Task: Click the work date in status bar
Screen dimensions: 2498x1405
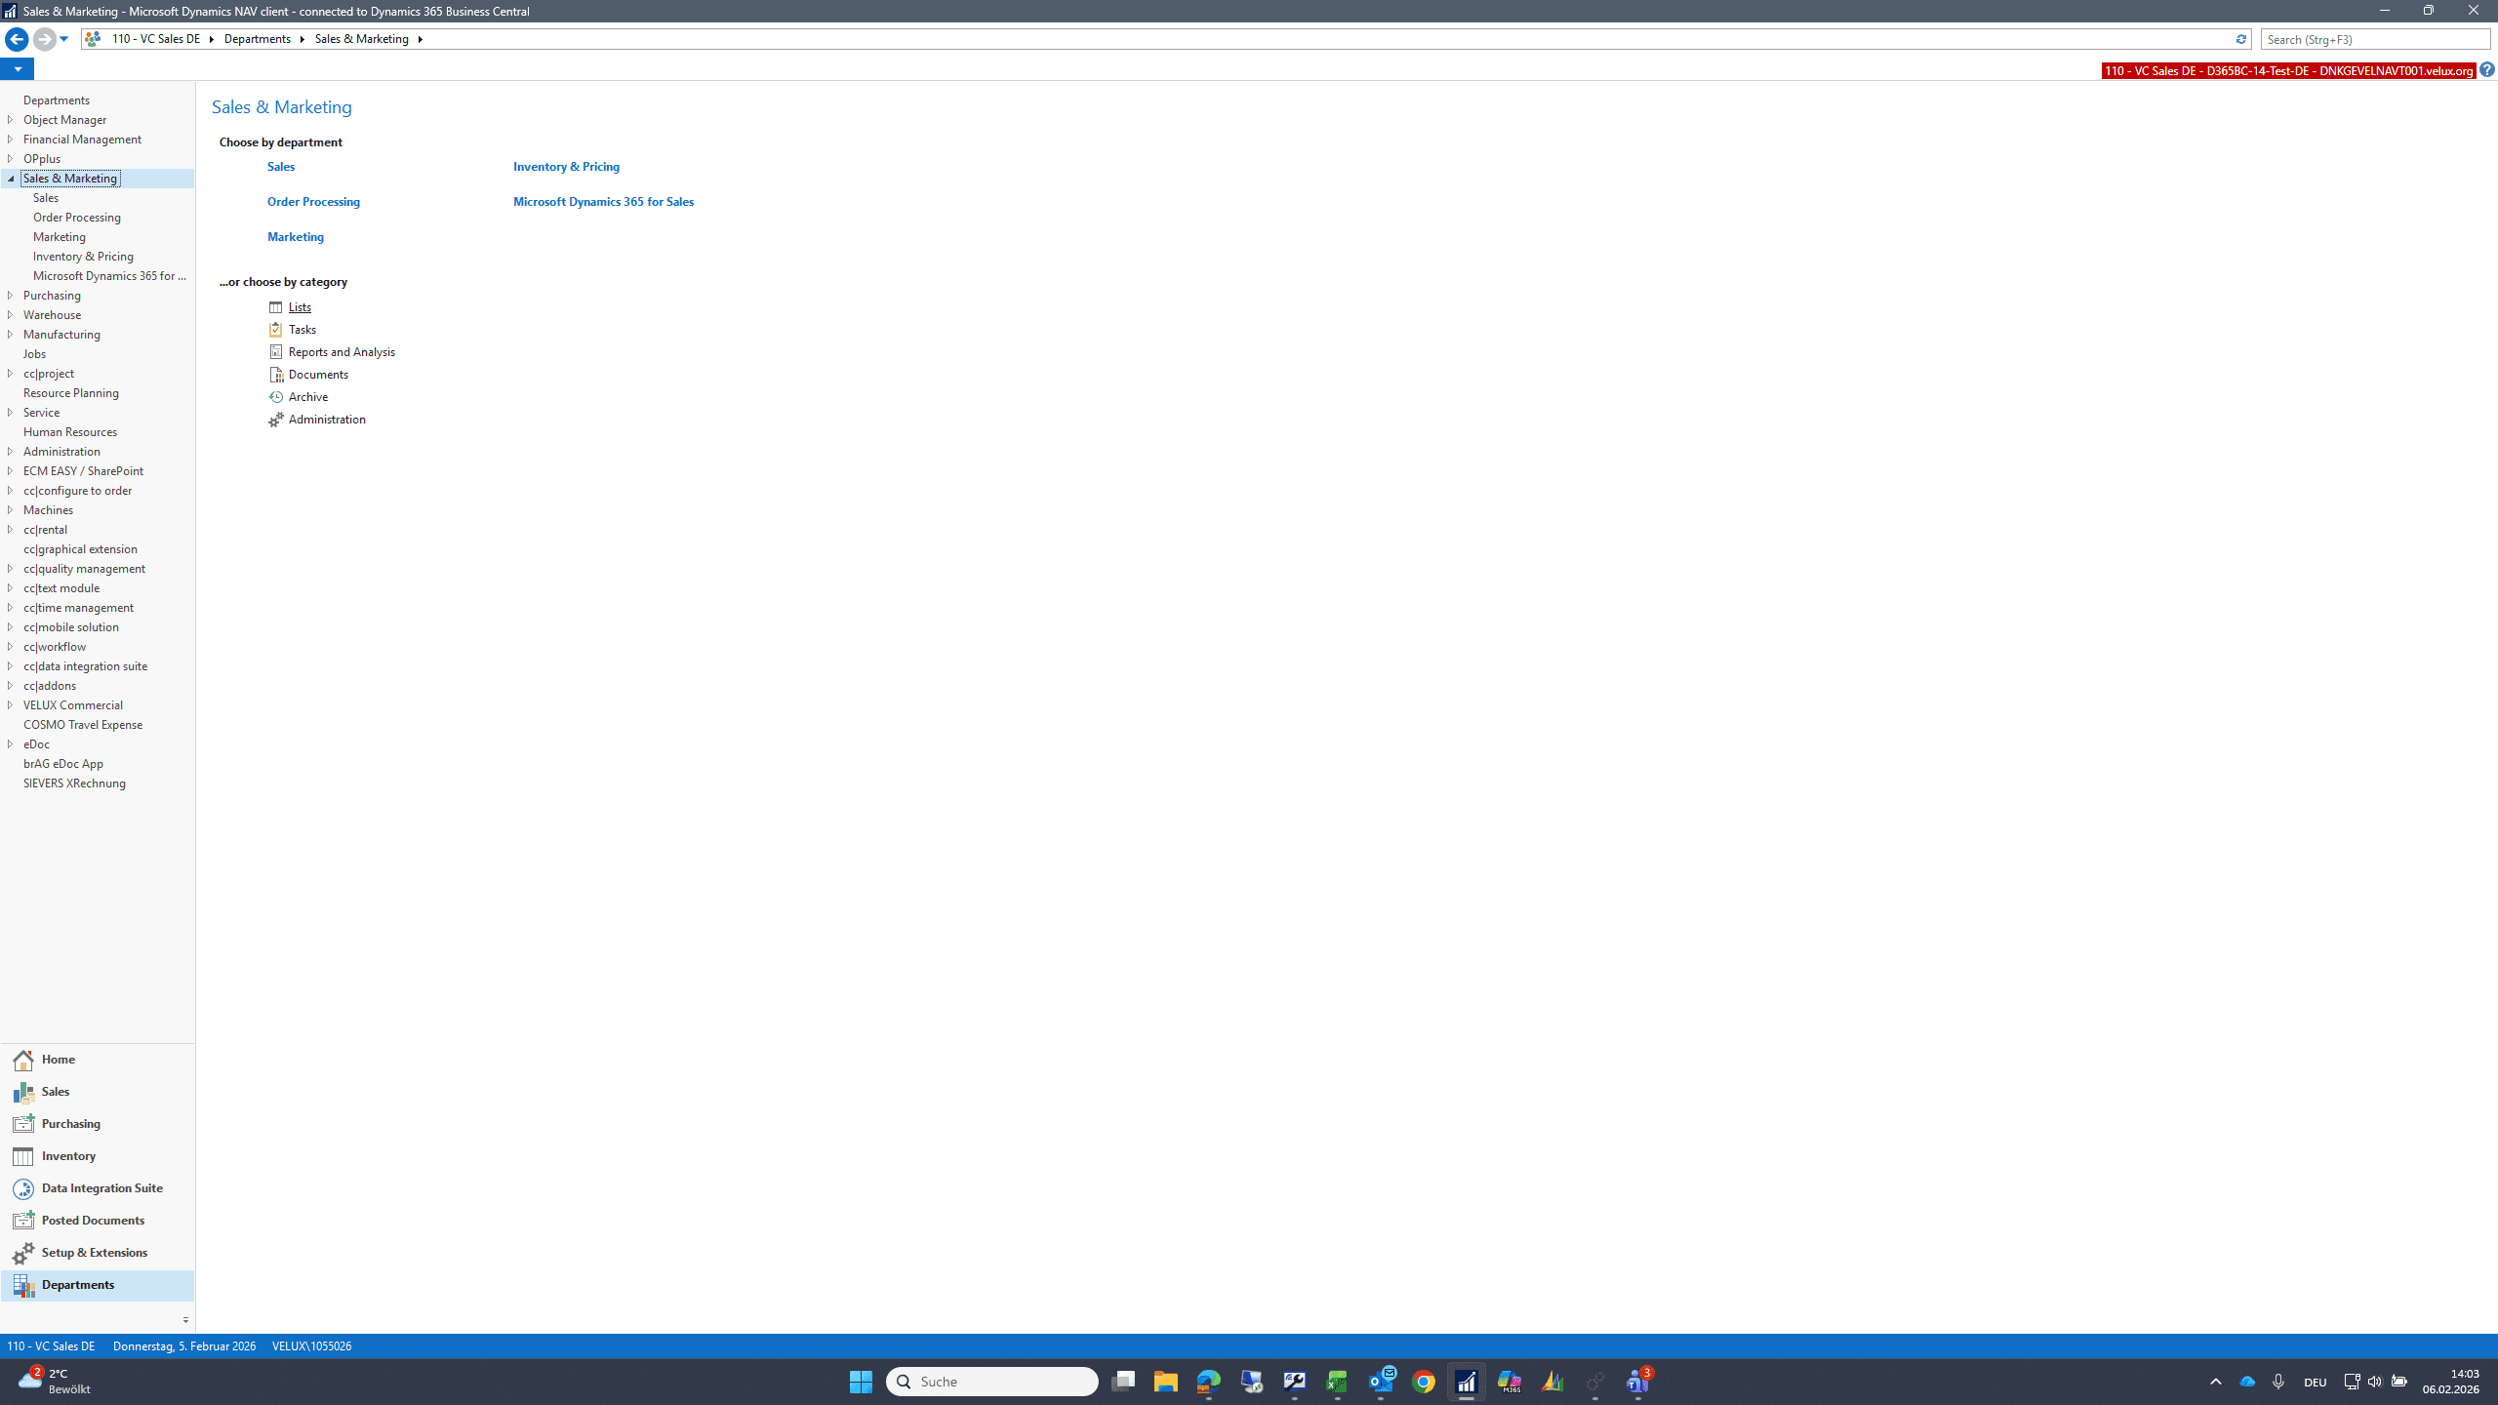Action: (x=184, y=1346)
